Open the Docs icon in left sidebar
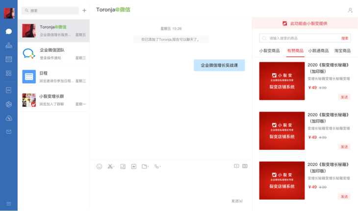358x211 pixels. 9,90
